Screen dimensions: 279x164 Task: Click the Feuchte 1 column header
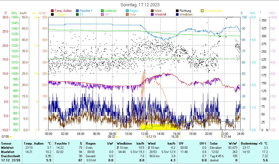(x=62, y=144)
